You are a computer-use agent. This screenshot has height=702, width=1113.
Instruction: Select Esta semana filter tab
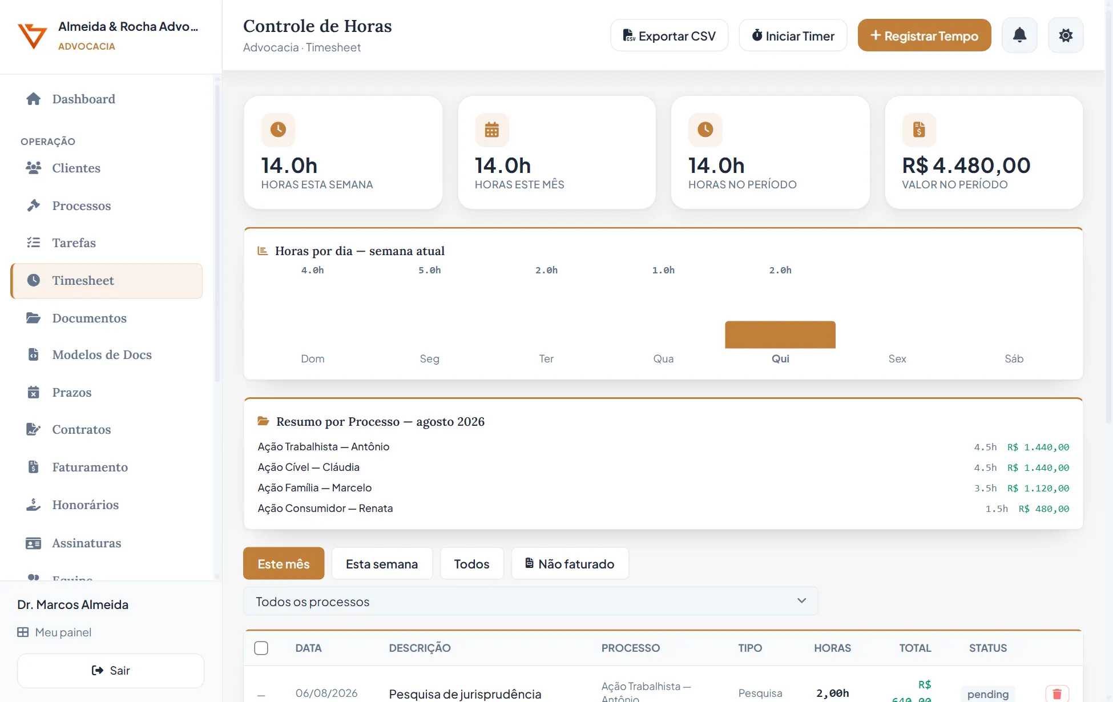[382, 564]
